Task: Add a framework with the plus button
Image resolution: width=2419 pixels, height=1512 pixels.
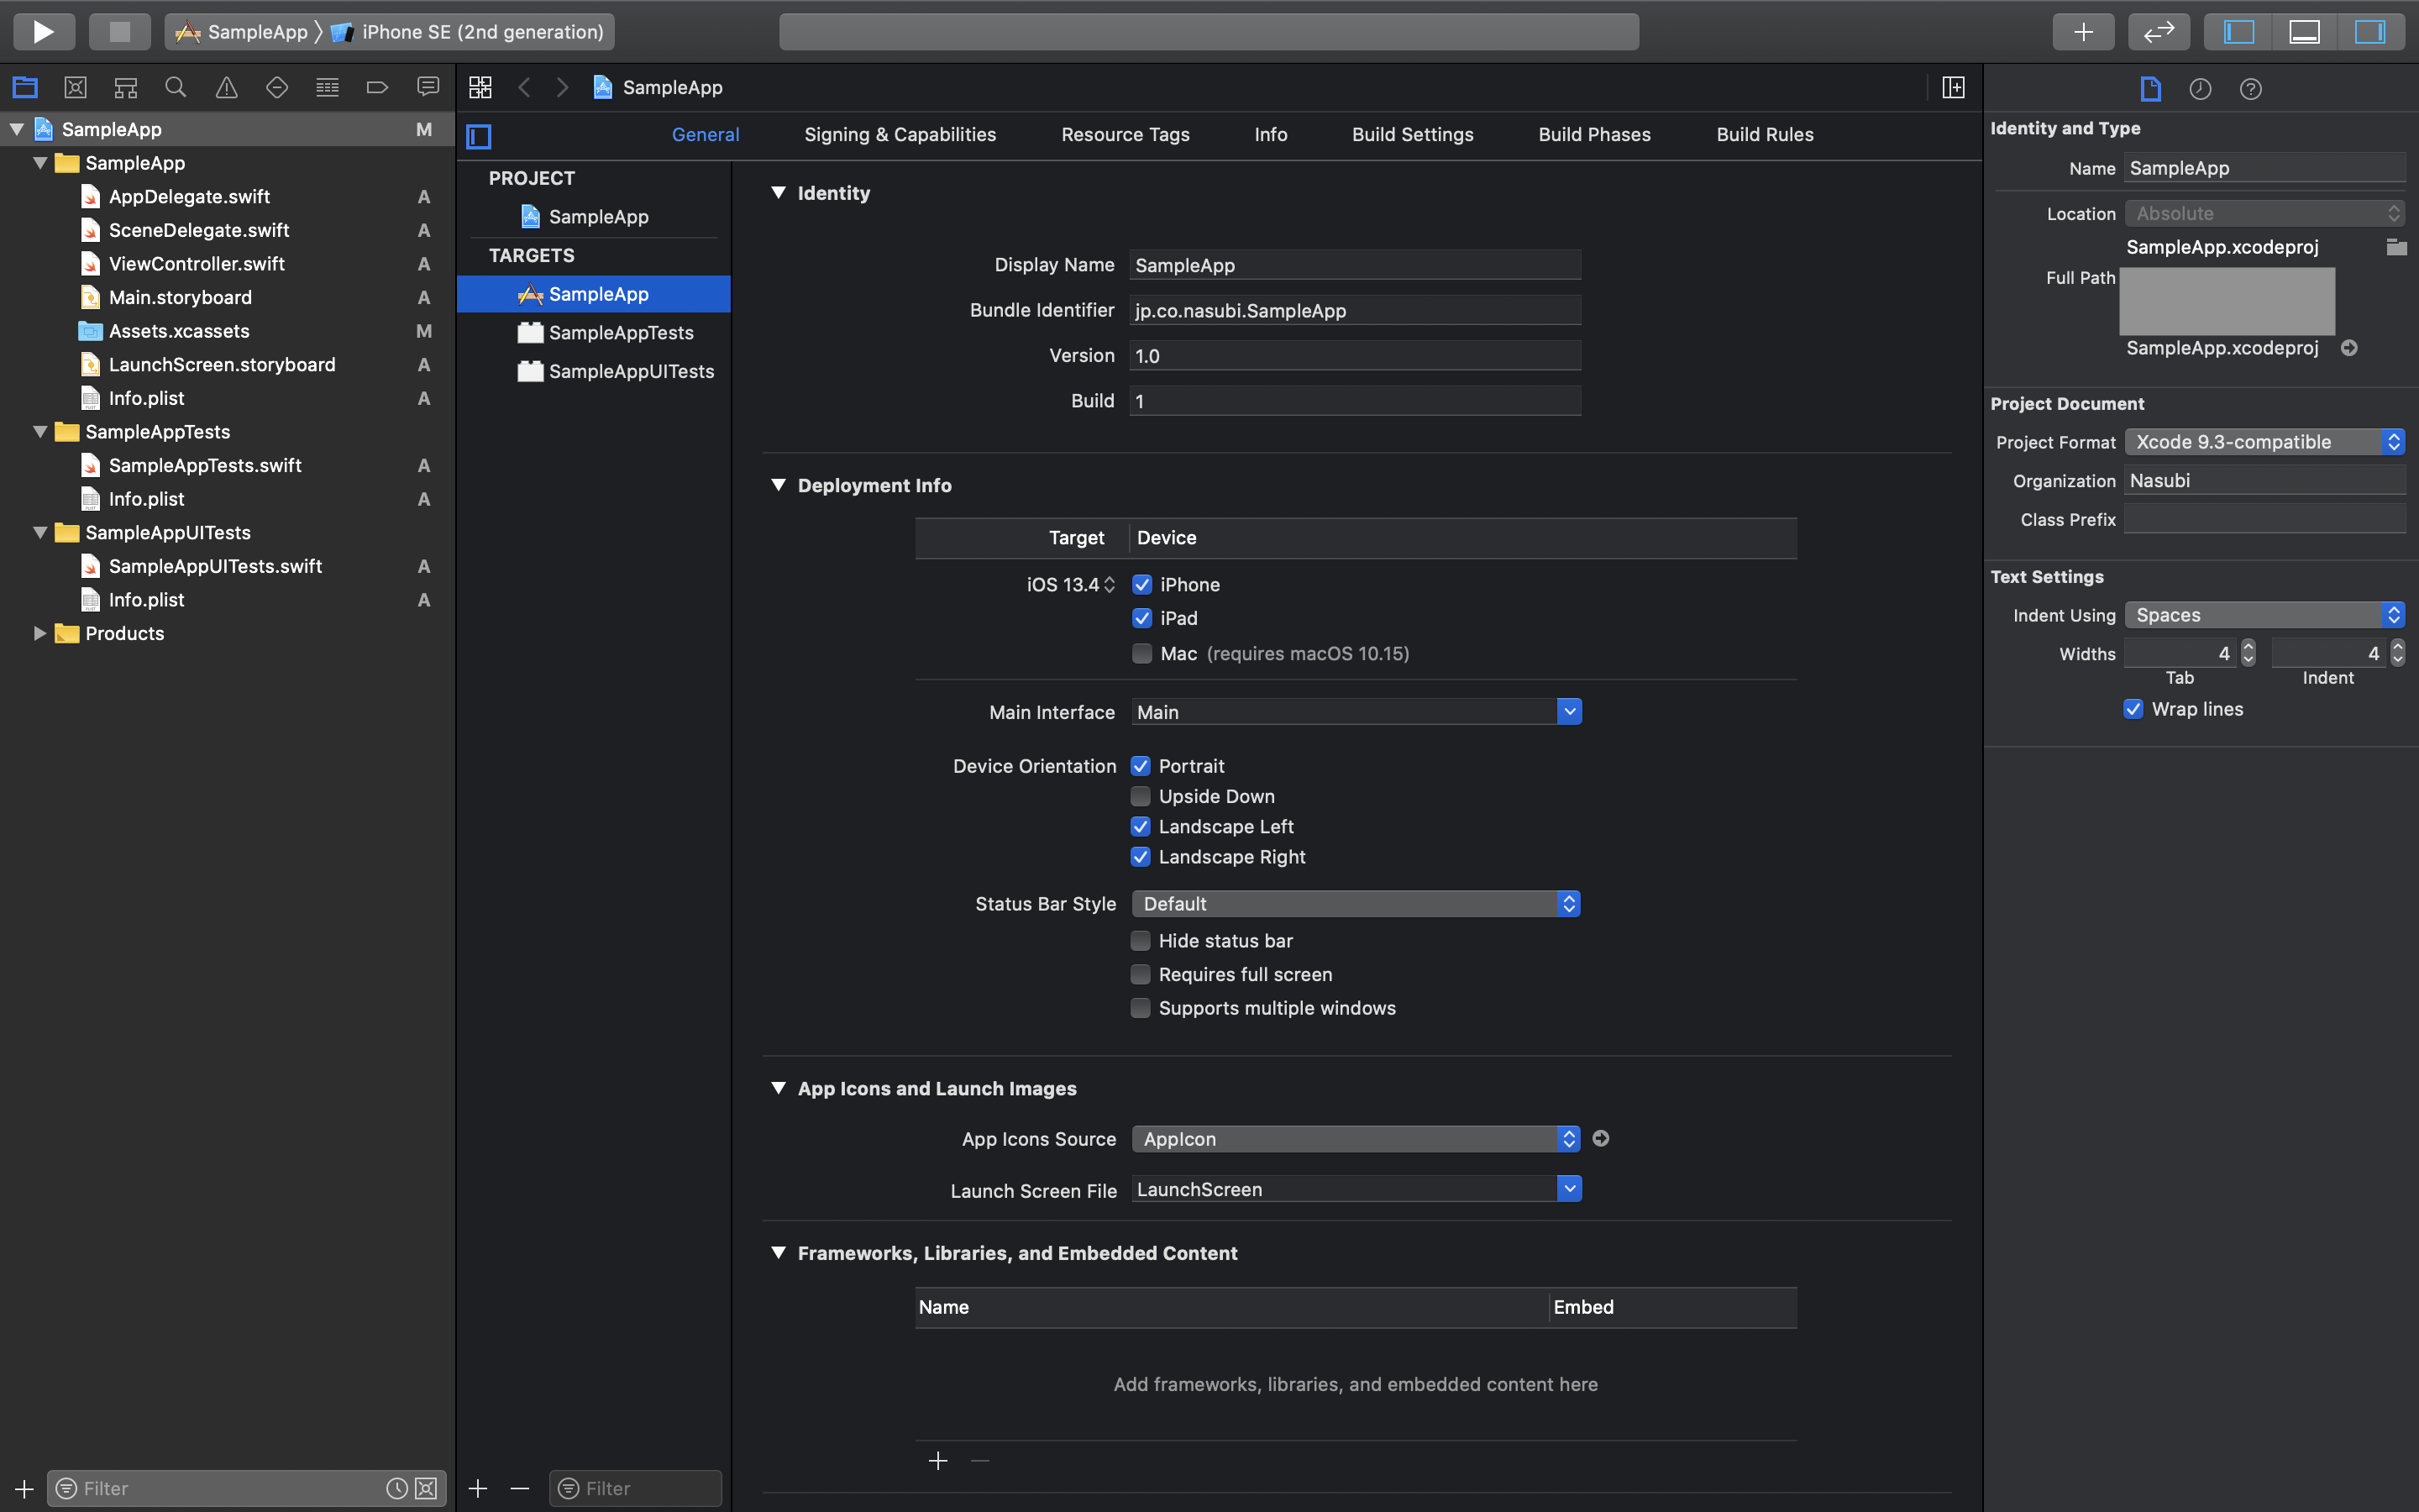Action: coord(937,1460)
